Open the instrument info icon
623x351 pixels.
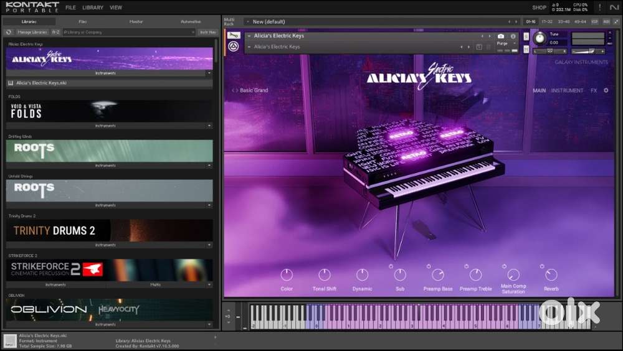coord(513,37)
